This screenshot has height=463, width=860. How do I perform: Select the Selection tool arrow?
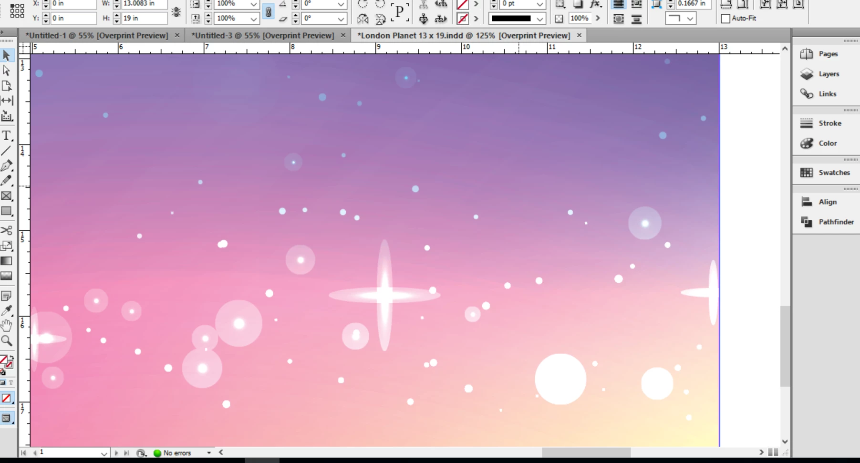tap(7, 55)
